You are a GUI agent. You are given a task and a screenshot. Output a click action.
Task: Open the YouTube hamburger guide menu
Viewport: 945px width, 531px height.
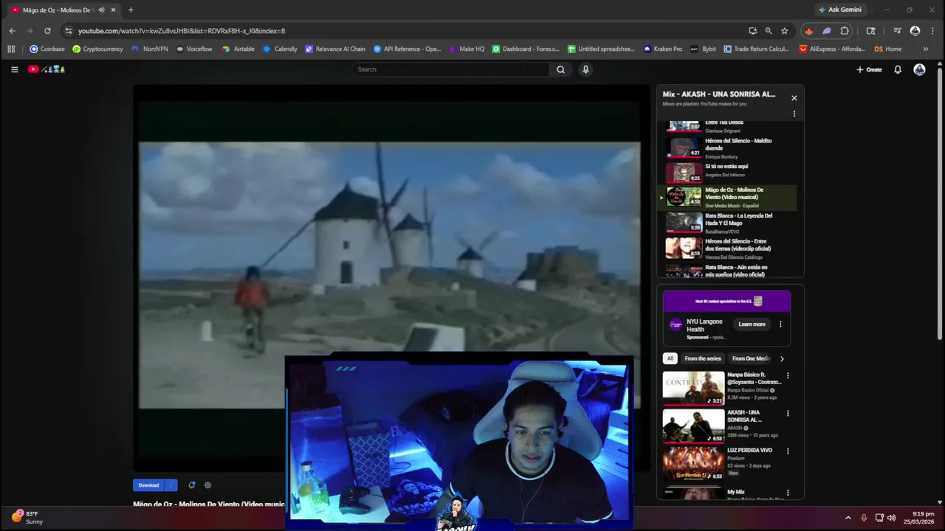coord(14,69)
